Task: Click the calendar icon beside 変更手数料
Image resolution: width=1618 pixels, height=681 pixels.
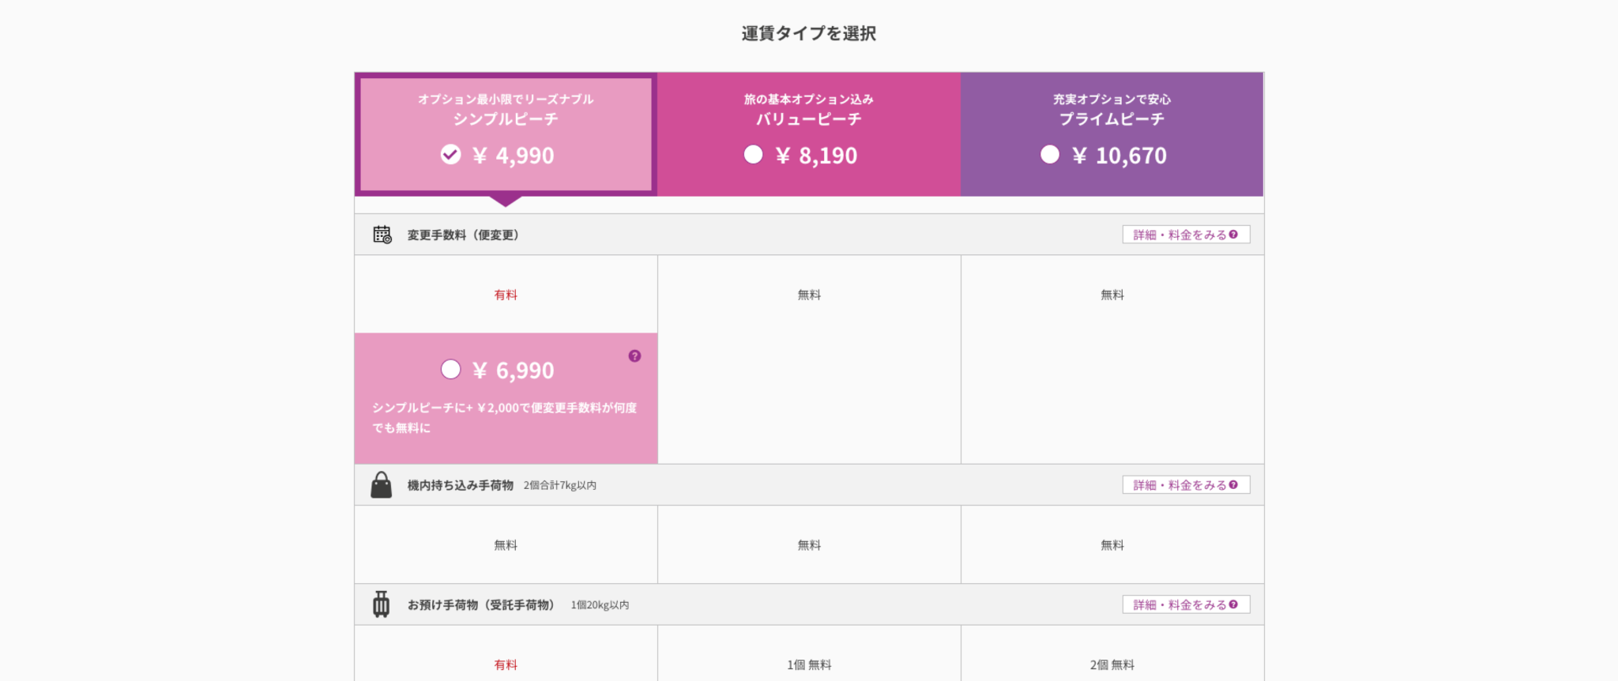Action: (x=382, y=235)
